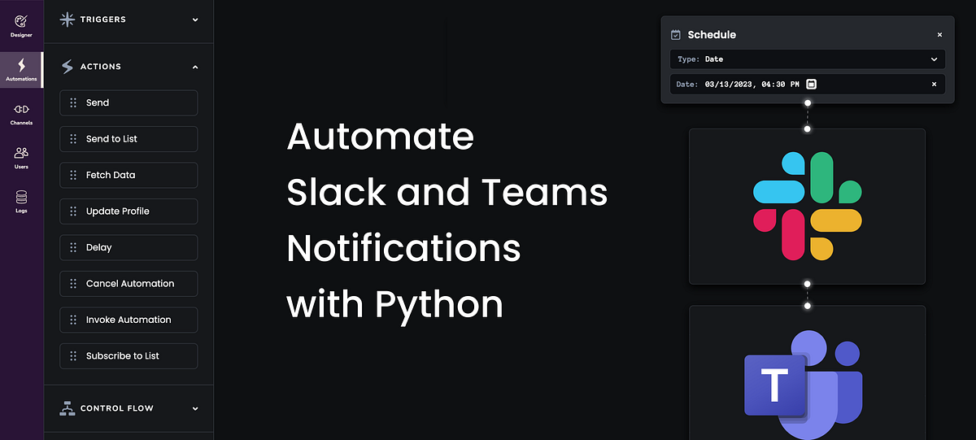Image resolution: width=976 pixels, height=440 pixels.
Task: Clear the Date field value
Action: coord(934,84)
